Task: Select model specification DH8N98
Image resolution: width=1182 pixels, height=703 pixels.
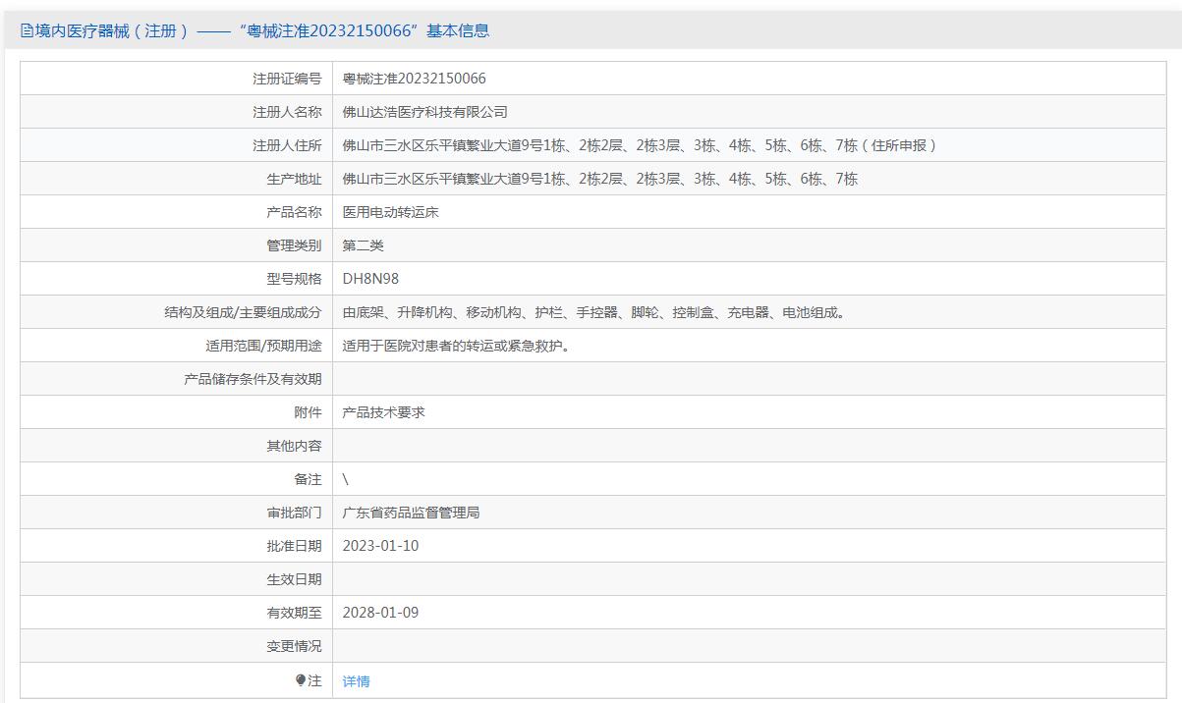Action: point(370,279)
